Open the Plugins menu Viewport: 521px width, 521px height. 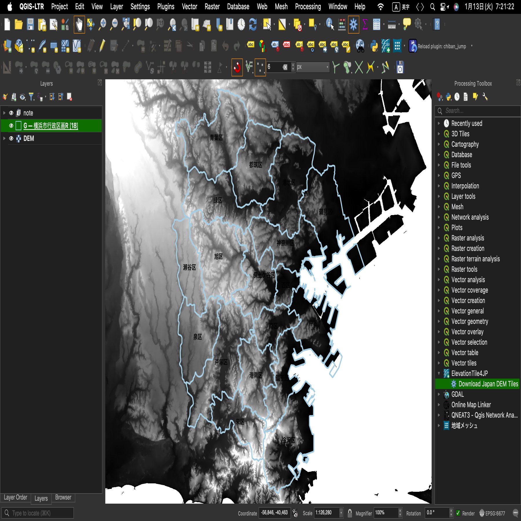[x=166, y=7]
